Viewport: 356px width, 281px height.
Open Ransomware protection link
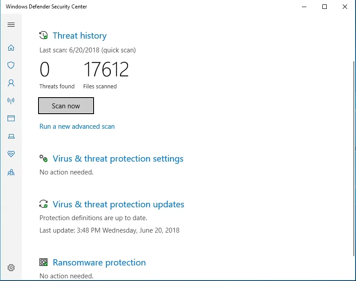99,262
